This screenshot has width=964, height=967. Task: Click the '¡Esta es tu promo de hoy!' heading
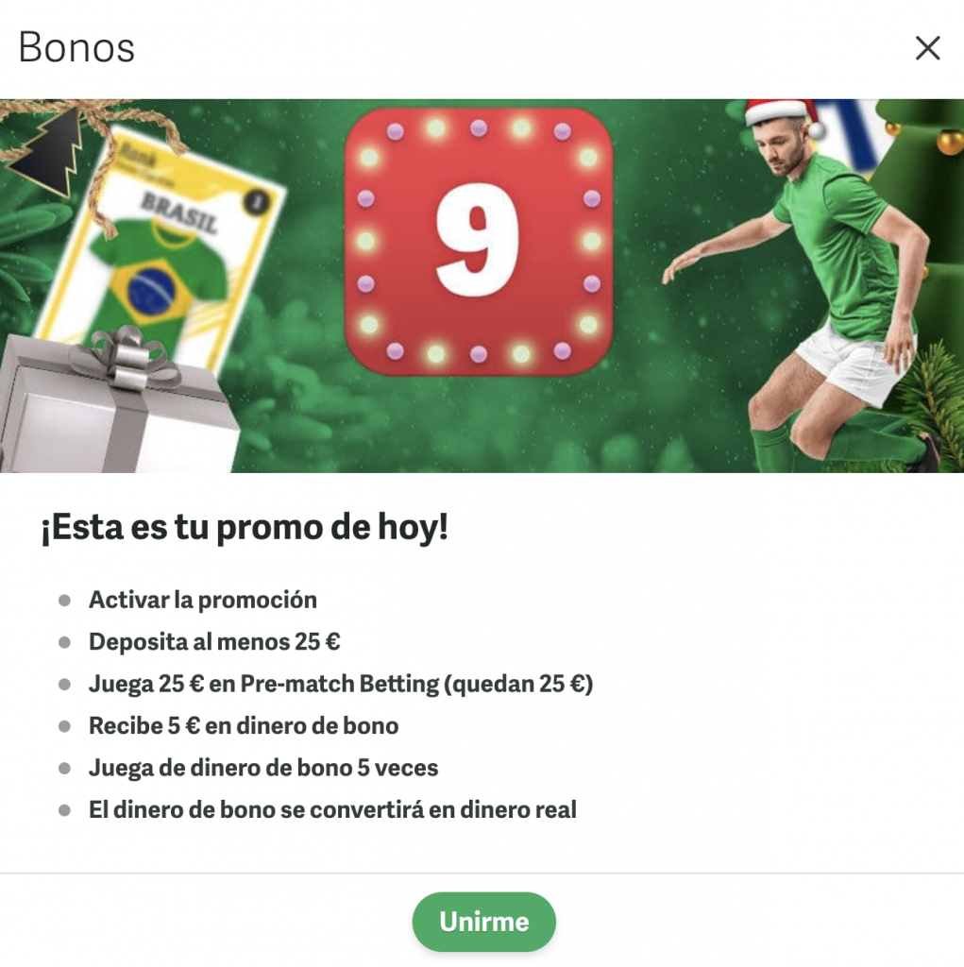245,528
